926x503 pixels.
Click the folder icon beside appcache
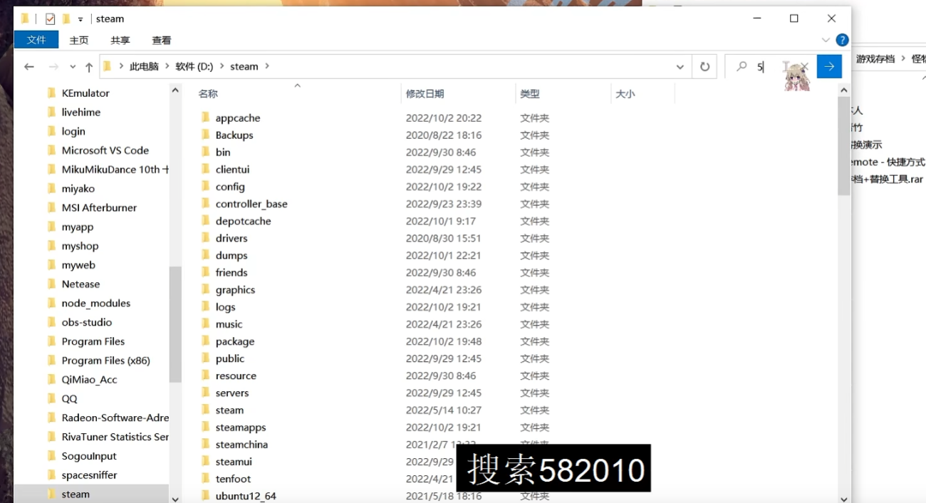point(205,118)
